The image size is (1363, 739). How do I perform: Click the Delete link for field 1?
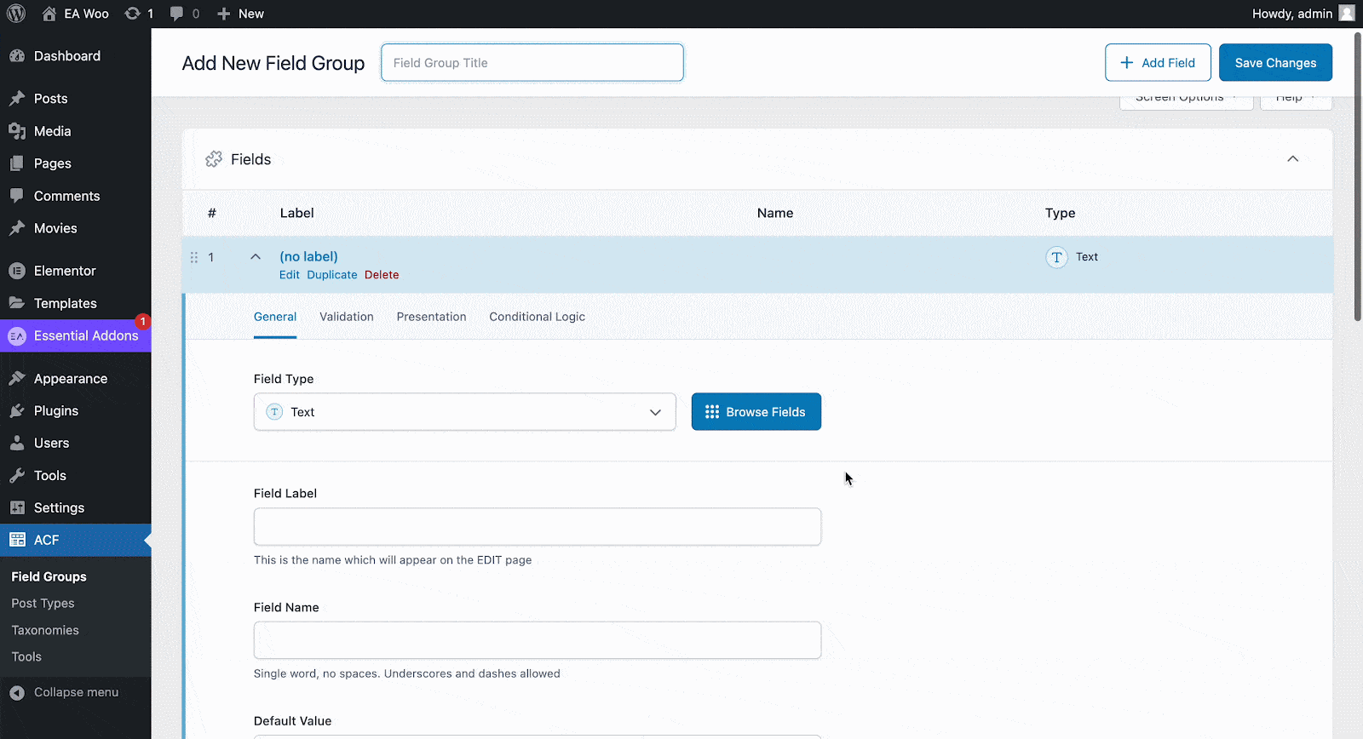382,275
